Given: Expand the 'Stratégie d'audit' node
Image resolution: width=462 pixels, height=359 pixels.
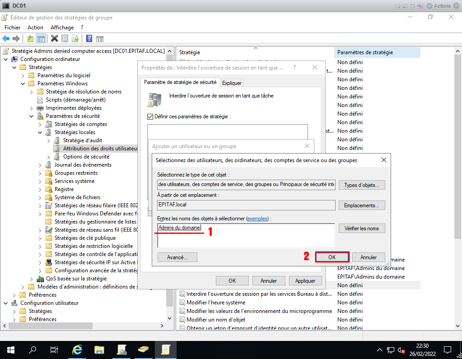Looking at the screenshot, I should click(48, 140).
